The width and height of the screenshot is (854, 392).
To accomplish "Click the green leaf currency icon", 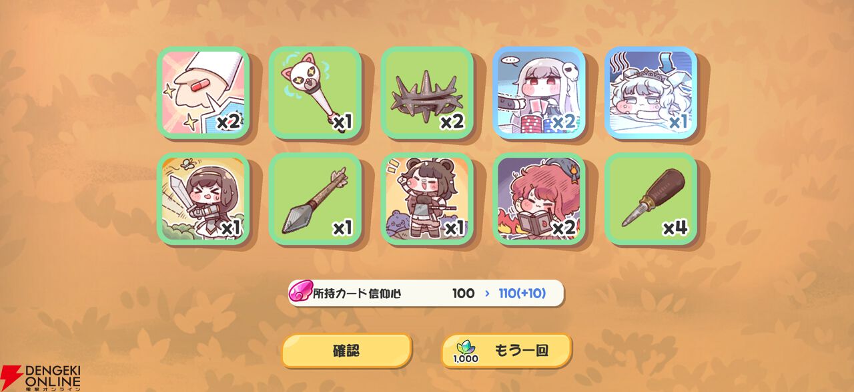I will tap(465, 347).
